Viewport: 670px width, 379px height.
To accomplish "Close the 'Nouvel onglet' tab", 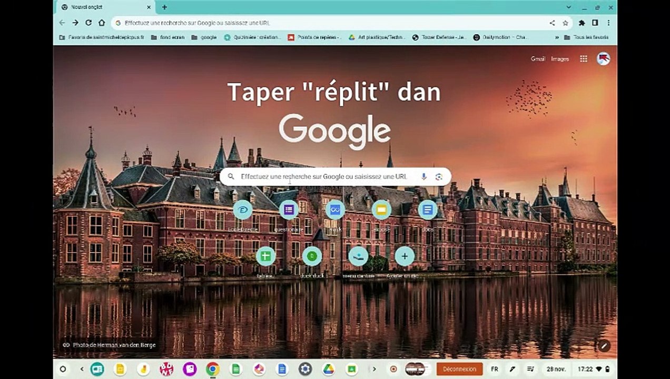I will (x=149, y=7).
